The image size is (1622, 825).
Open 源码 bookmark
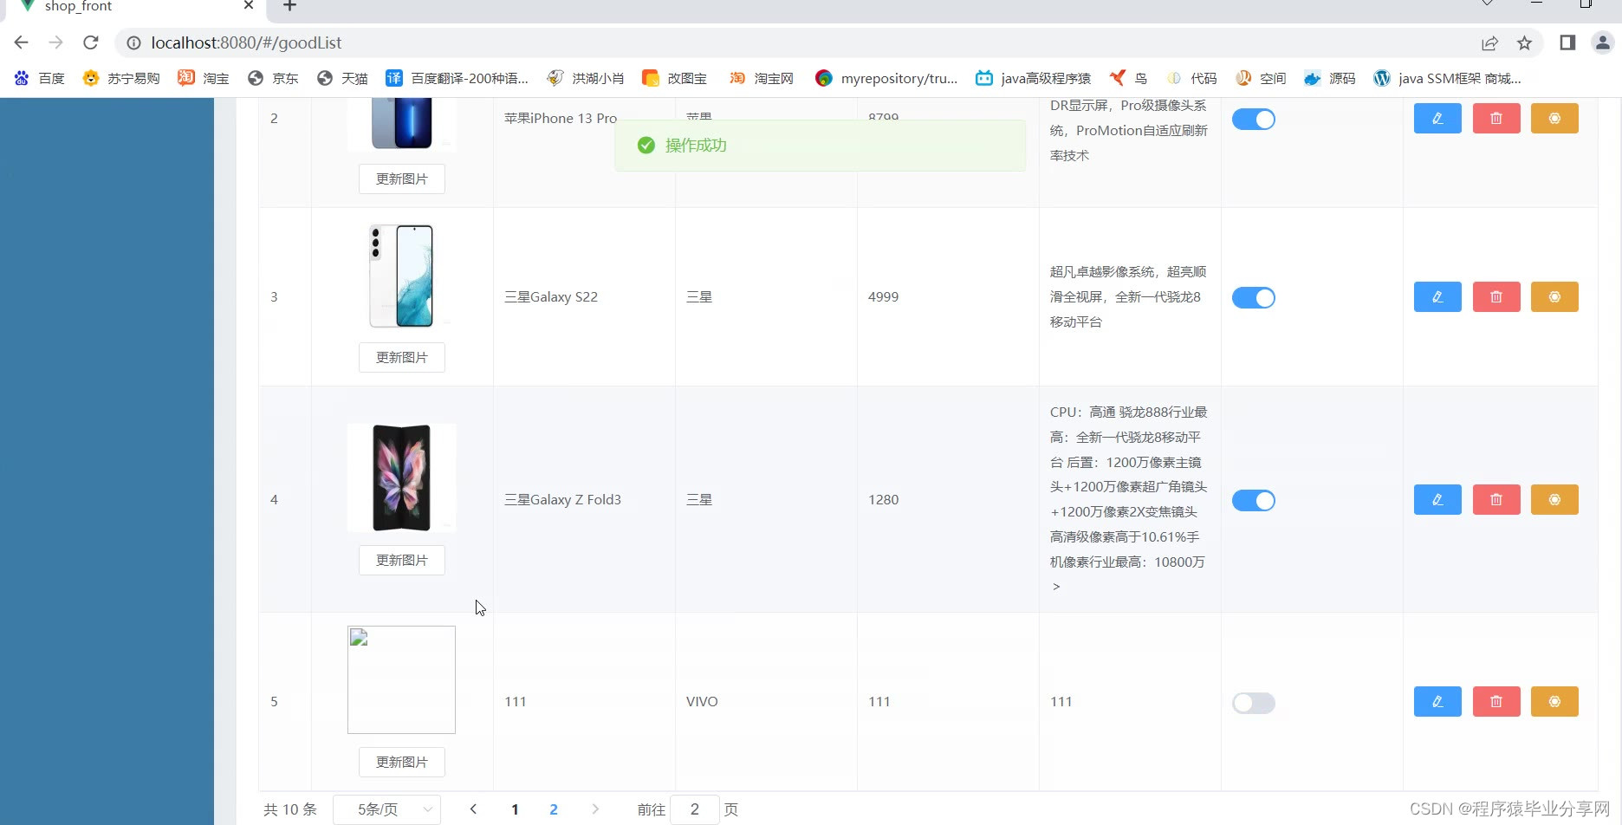tap(1330, 78)
